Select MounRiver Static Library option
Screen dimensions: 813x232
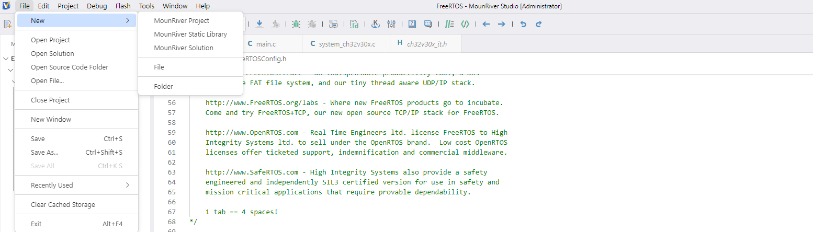pyautogui.click(x=190, y=34)
